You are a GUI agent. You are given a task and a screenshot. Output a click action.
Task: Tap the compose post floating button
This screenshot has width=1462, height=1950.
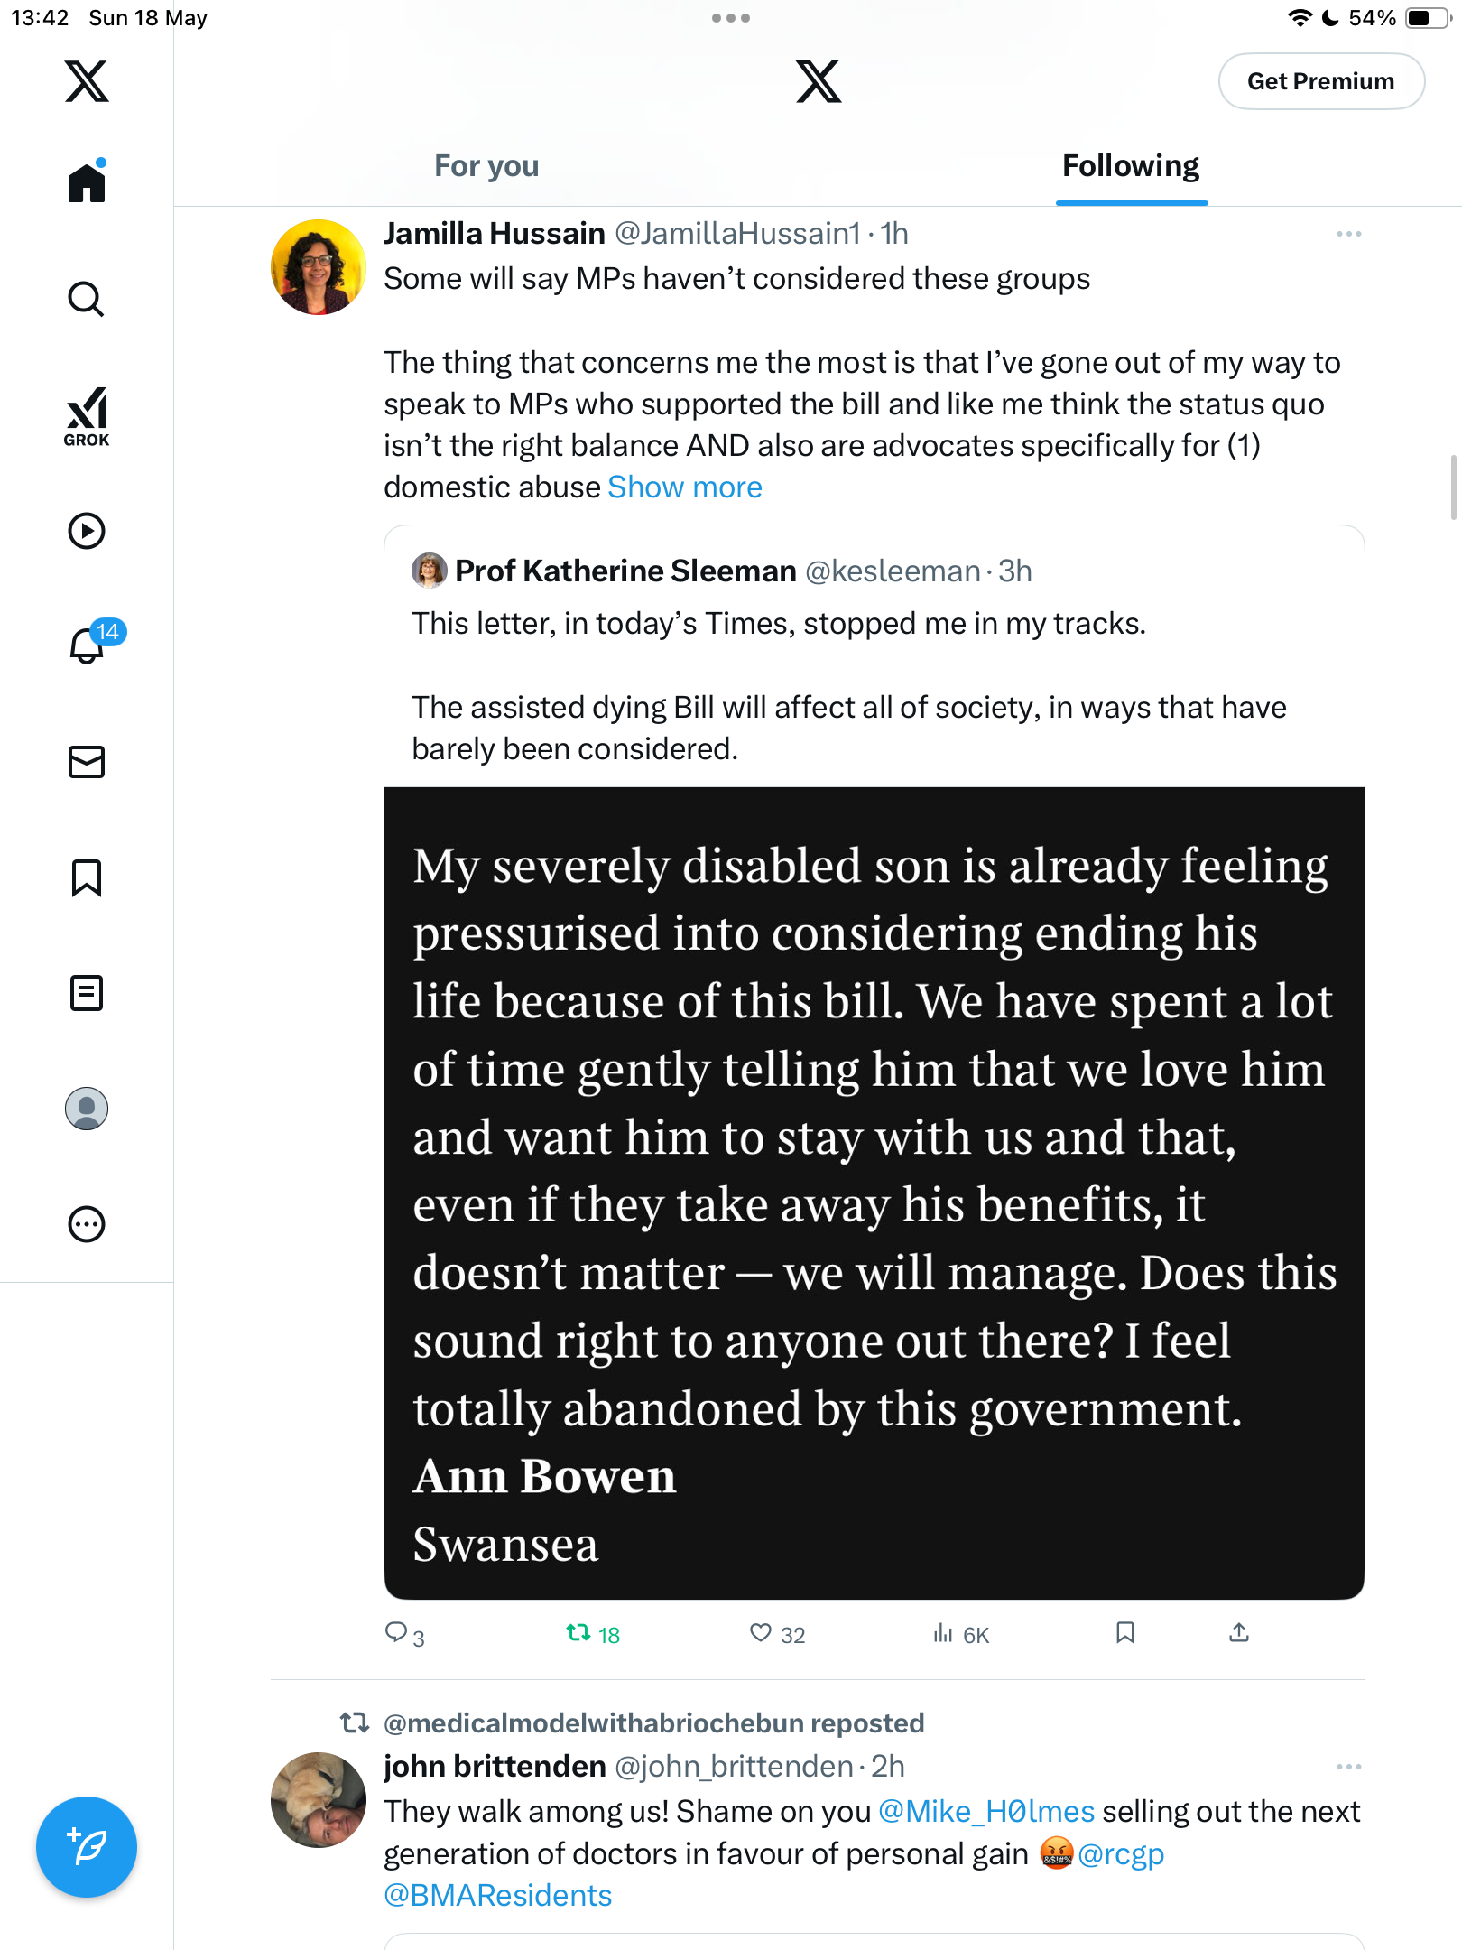click(87, 1847)
